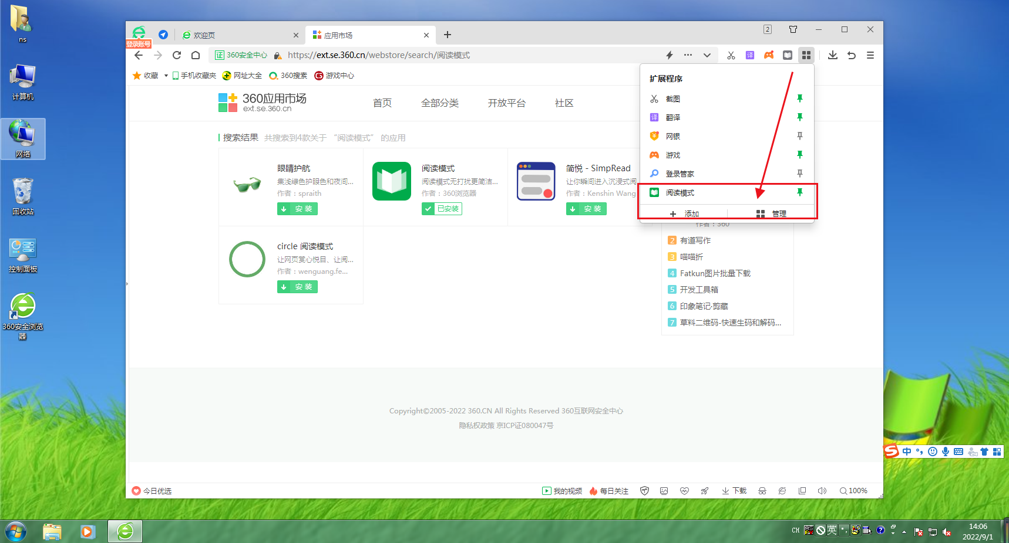Click 已安装 button for 阅读模式
The height and width of the screenshot is (543, 1009).
(442, 209)
